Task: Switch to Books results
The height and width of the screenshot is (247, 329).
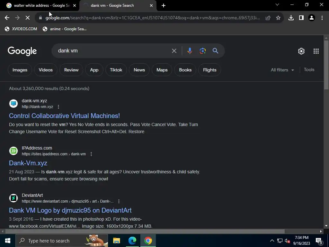Action: 185,70
